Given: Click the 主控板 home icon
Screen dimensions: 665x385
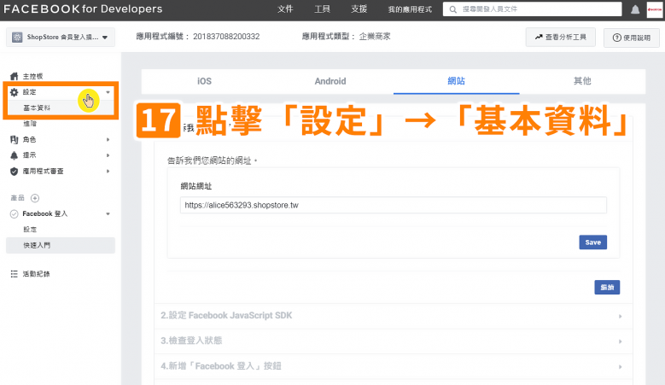Looking at the screenshot, I should pos(14,76).
